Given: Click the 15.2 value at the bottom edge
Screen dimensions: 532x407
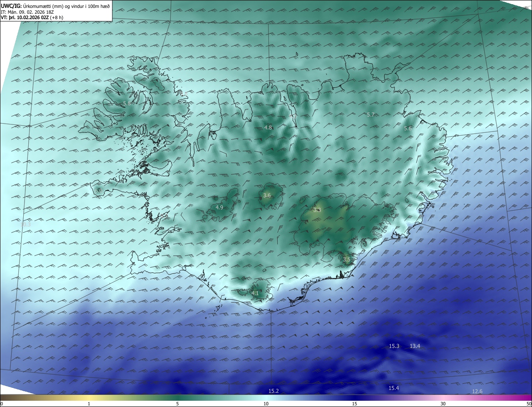Looking at the screenshot, I should pyautogui.click(x=273, y=391).
